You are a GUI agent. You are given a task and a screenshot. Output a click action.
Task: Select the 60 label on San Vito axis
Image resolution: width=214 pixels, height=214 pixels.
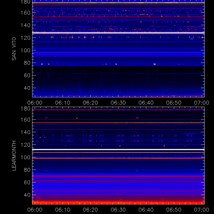click(x=27, y=75)
